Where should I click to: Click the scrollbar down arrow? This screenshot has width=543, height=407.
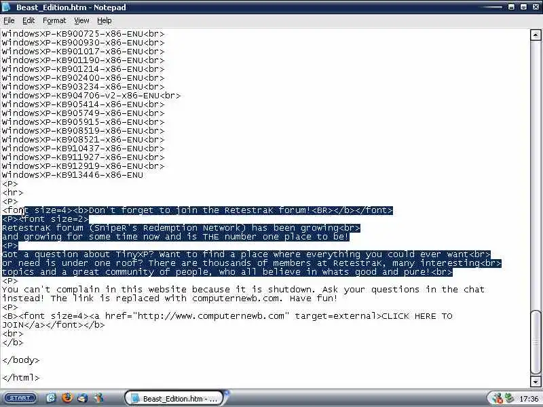(536, 382)
